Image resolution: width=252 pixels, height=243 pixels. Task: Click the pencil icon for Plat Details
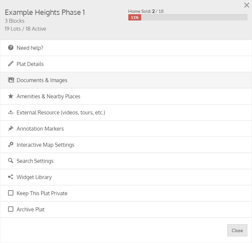11,64
